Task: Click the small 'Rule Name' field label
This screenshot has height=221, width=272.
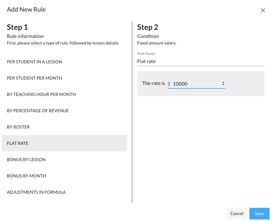Action: pyautogui.click(x=146, y=54)
